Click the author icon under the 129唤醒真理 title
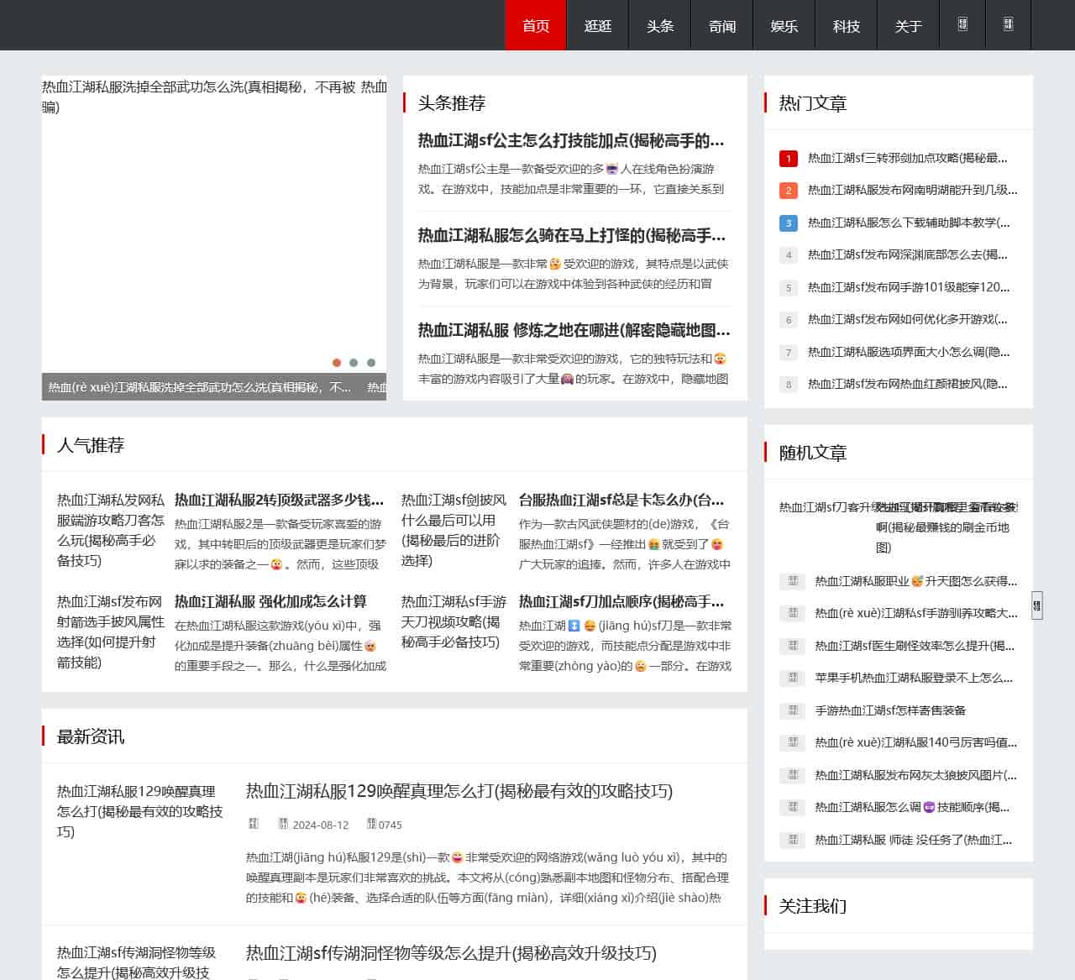Screen dimensions: 1075x980 point(253,824)
